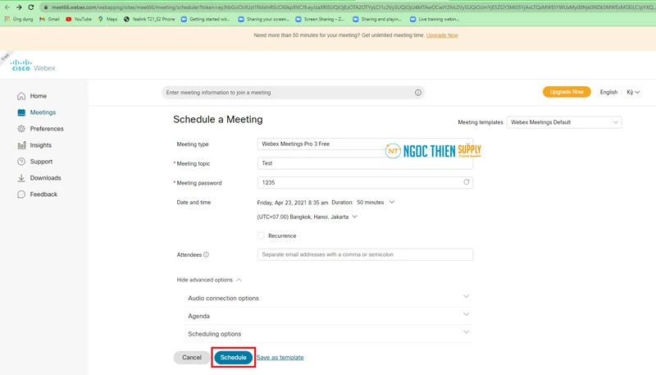The width and height of the screenshot is (656, 375).
Task: Open the YouTube bookmark
Action: click(78, 19)
